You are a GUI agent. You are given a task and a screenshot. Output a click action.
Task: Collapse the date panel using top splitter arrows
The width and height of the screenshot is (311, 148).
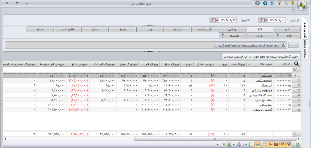point(152,26)
